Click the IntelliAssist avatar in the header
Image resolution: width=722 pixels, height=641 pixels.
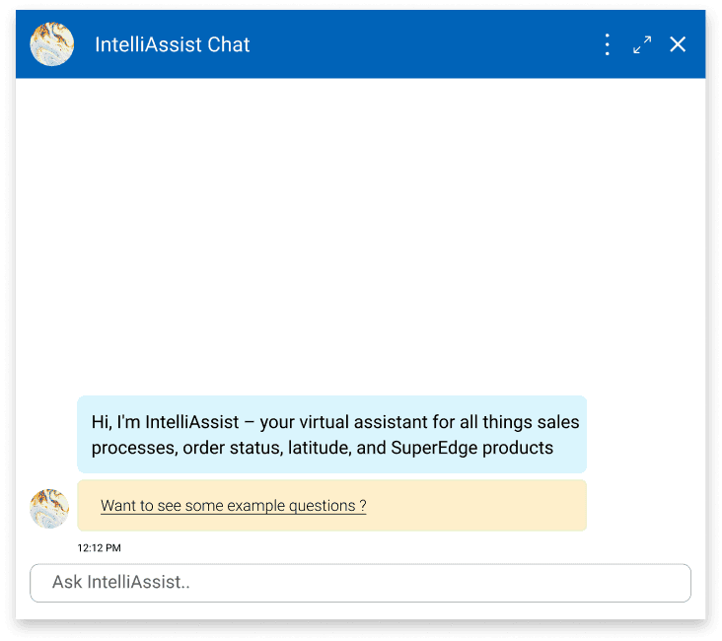point(52,44)
